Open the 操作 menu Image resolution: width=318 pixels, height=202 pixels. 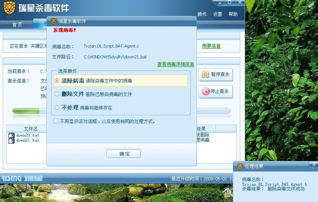(202, 14)
